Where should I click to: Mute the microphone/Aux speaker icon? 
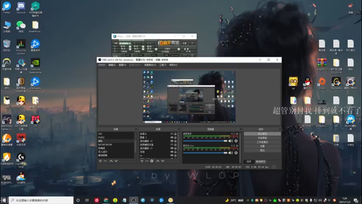point(230,153)
